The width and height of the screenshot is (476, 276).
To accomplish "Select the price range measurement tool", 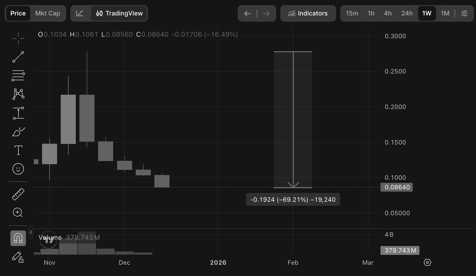I will (18, 113).
